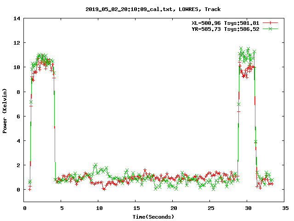This screenshot has height=221, width=294.
Task: Click the y-axis tick value 4
Action: pyautogui.click(x=18, y=141)
